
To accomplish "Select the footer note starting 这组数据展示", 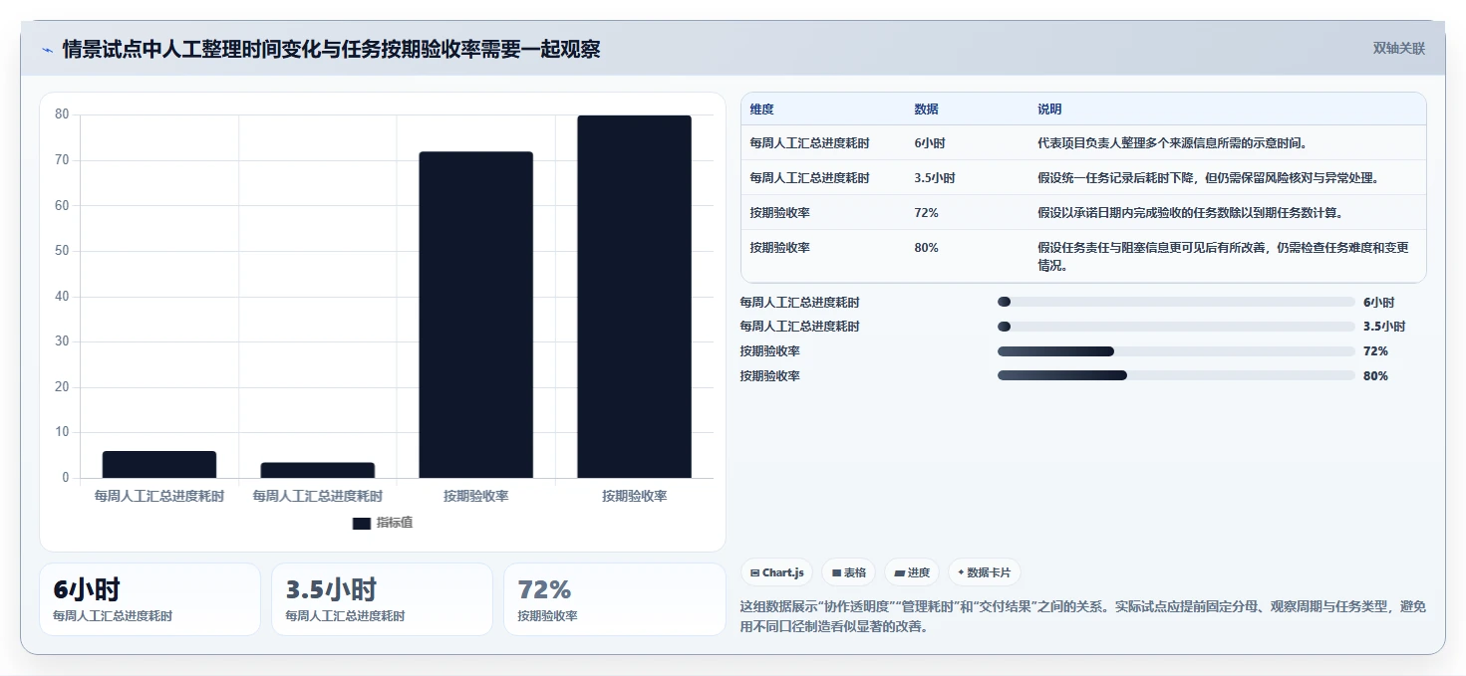I will click(1082, 616).
